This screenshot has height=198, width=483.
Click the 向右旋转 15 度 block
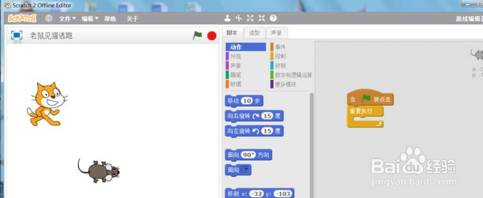(254, 116)
